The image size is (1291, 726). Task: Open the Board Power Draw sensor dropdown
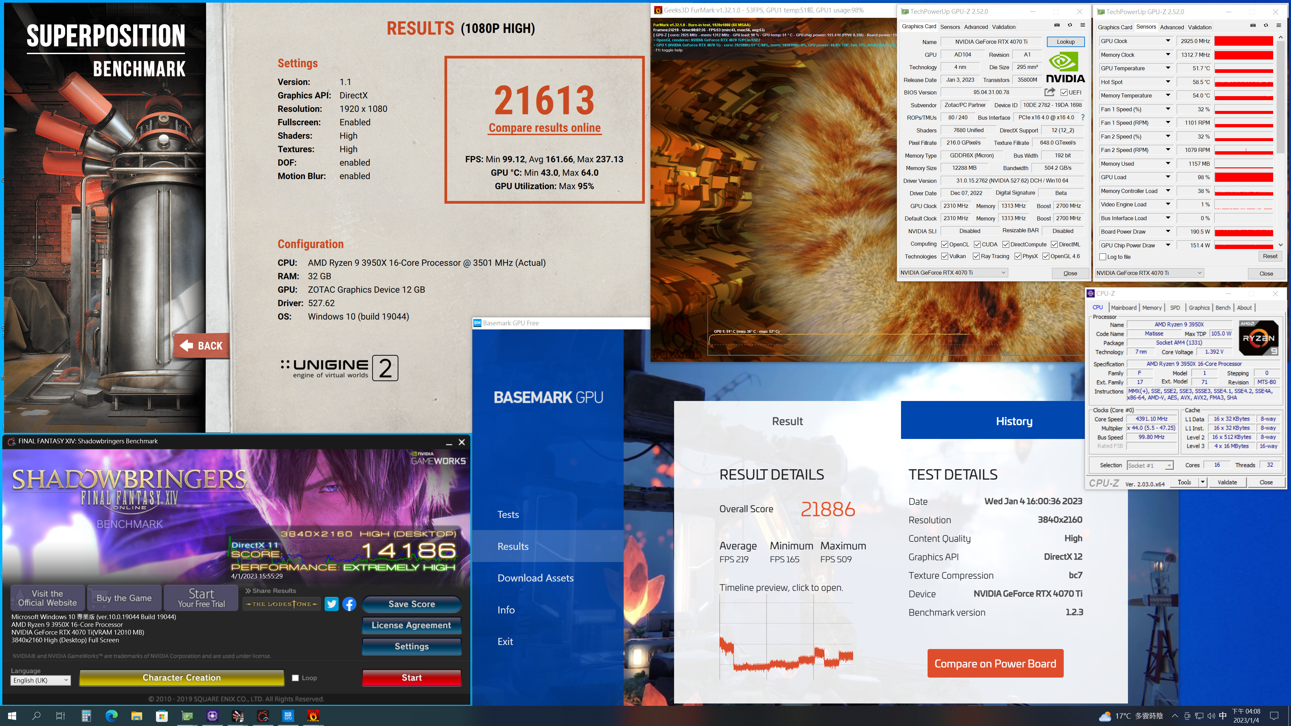coord(1168,232)
